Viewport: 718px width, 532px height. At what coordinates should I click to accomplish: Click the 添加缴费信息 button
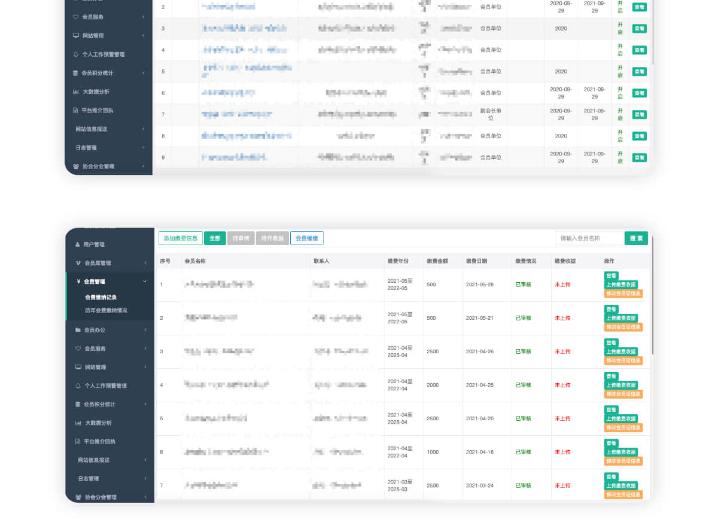point(180,239)
